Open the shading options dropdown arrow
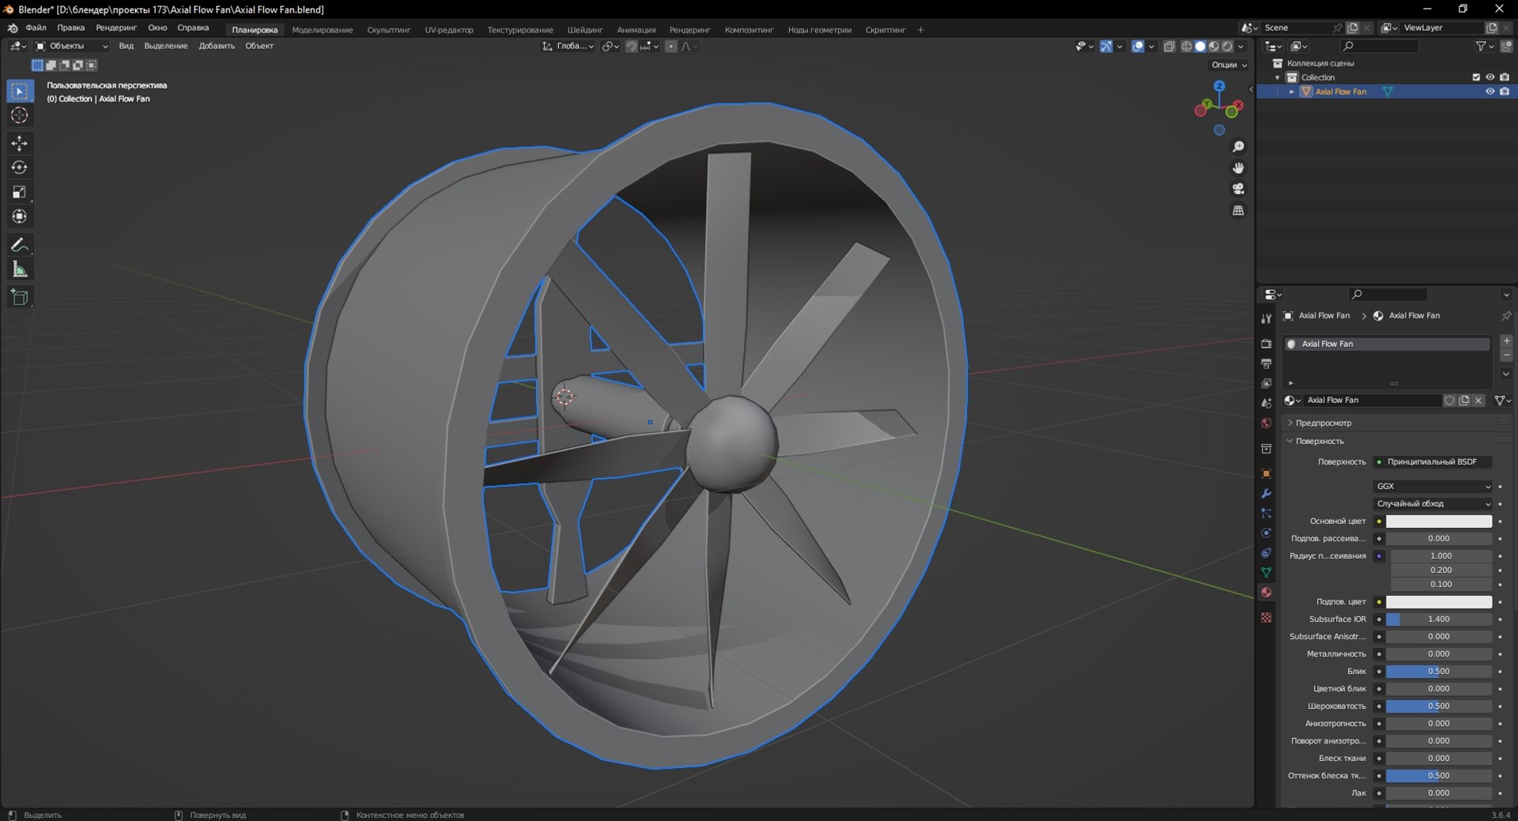This screenshot has width=1518, height=821. coord(1240,46)
